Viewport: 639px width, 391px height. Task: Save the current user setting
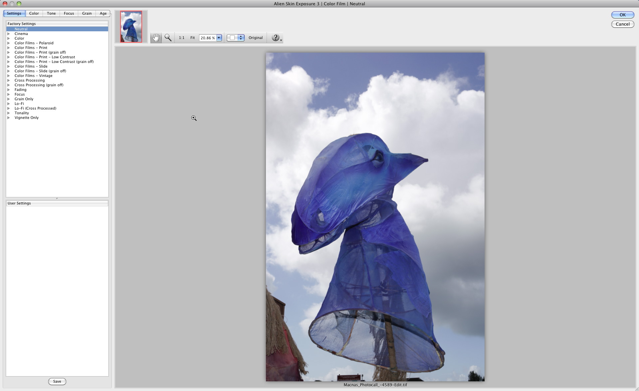coord(57,381)
